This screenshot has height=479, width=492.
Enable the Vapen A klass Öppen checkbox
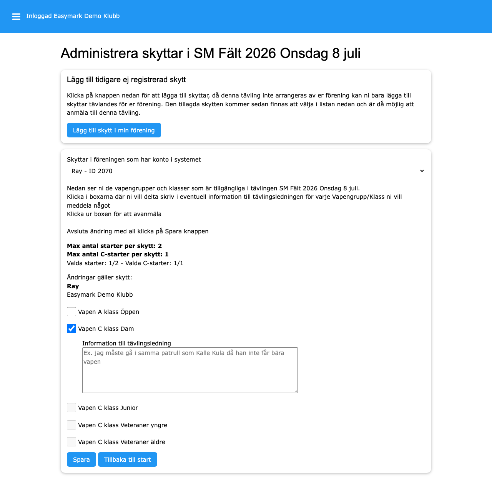click(71, 312)
